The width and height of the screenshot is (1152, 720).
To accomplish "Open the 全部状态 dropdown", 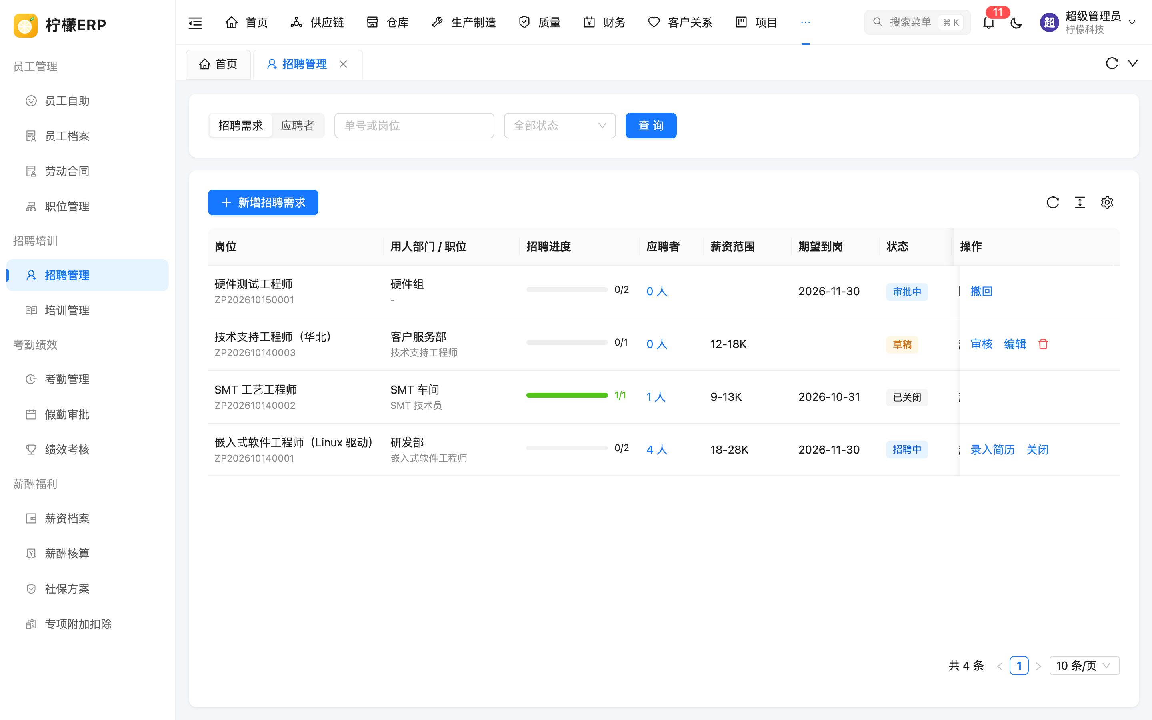I will coord(560,126).
